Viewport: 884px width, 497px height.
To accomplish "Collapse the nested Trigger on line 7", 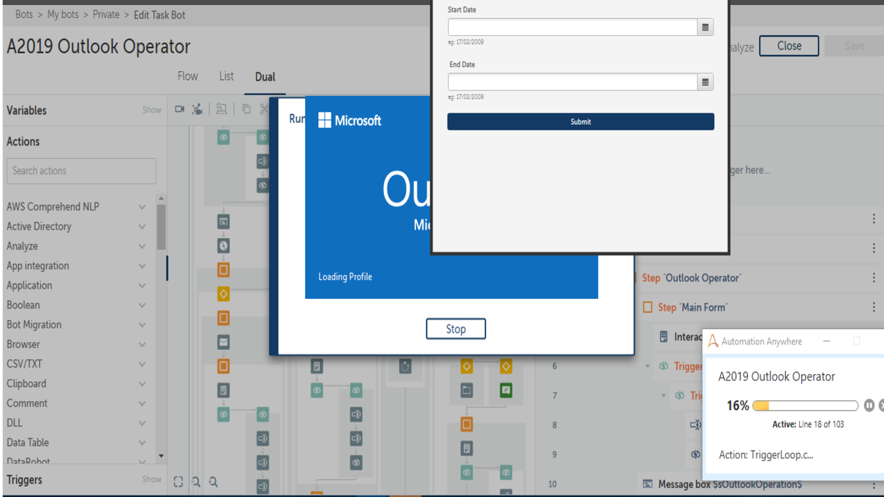I will (664, 396).
